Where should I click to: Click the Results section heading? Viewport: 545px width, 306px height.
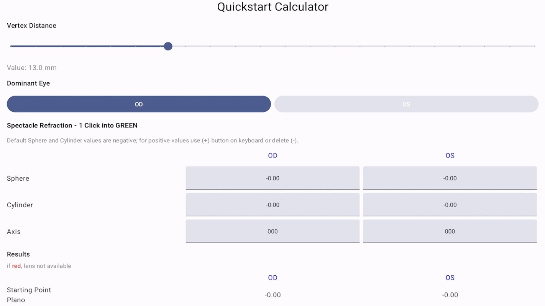[x=18, y=254]
